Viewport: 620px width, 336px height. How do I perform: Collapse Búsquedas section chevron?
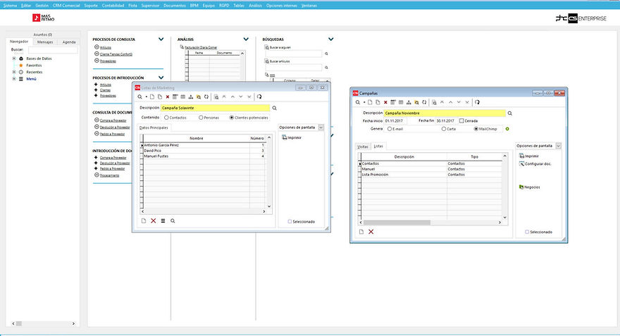coord(331,39)
